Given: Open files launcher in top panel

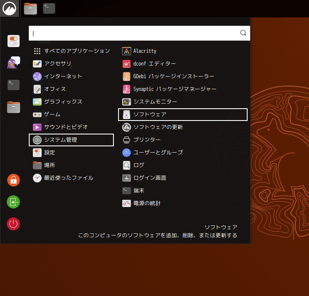Looking at the screenshot, I should coord(30,9).
